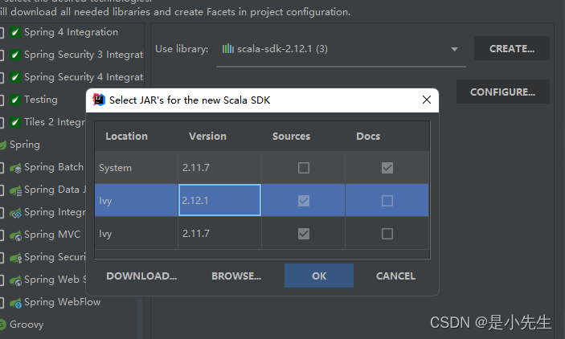Screen dimensions: 565x339
Task: Toggle Docs checkbox for the Ivy 2.12.1 row
Action: 387,201
